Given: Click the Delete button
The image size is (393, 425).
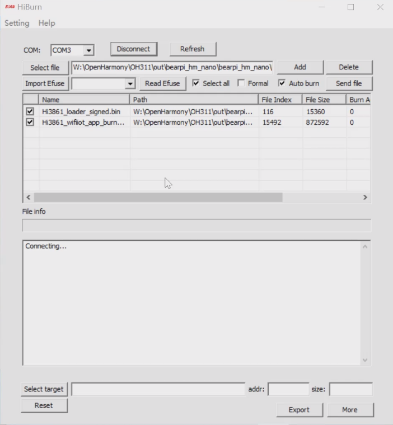Looking at the screenshot, I should tap(349, 67).
